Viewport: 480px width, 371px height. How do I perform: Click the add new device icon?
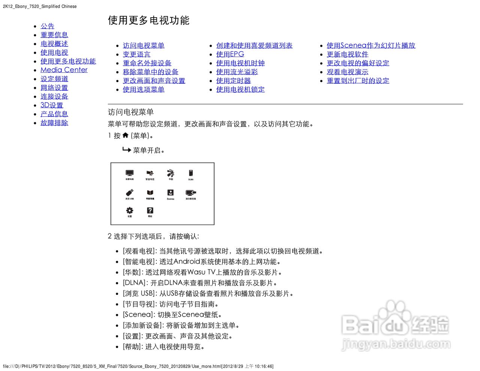pos(191,192)
